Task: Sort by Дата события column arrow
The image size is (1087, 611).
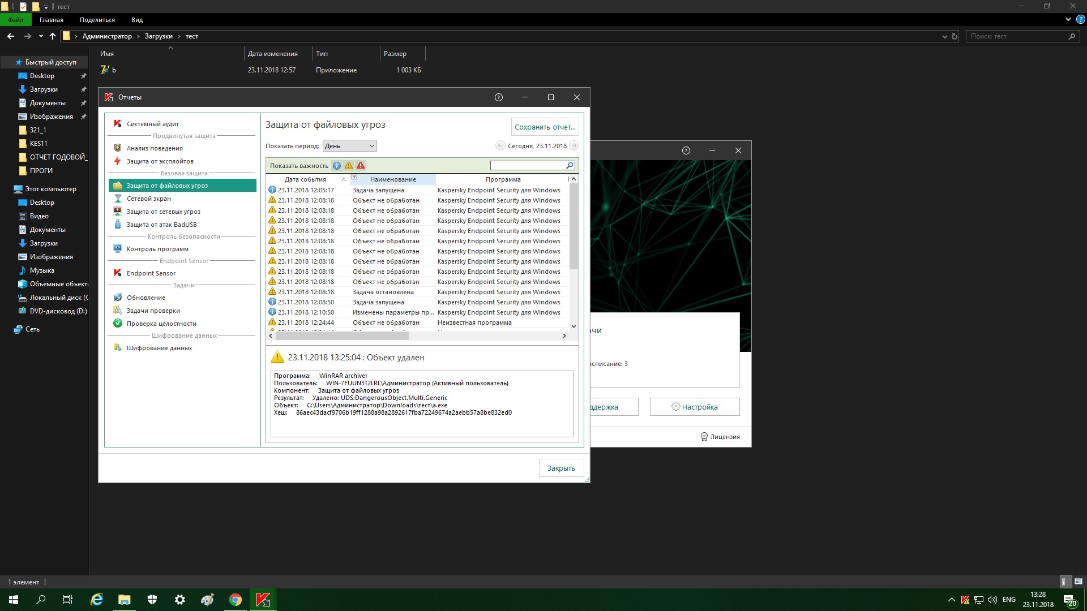Action: (x=344, y=179)
